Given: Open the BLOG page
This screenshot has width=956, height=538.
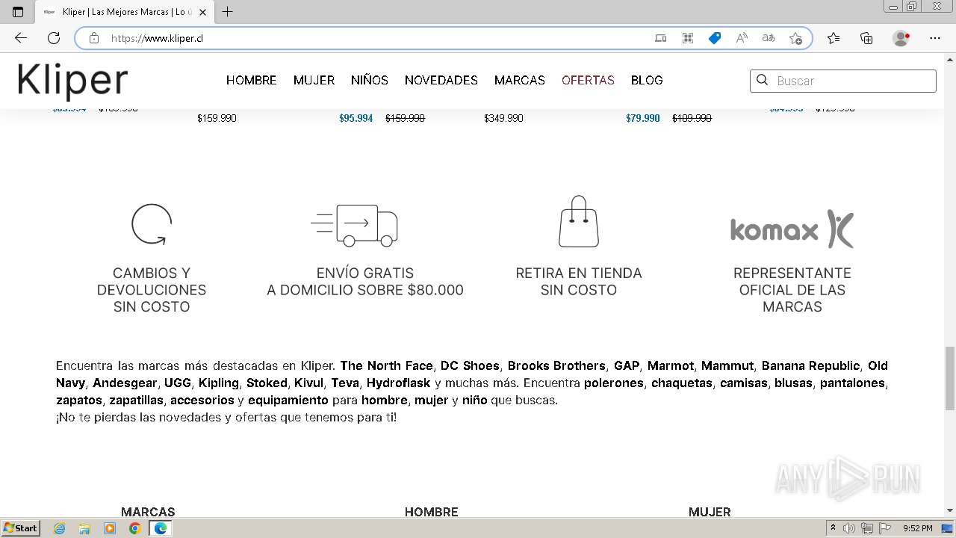Looking at the screenshot, I should (647, 80).
